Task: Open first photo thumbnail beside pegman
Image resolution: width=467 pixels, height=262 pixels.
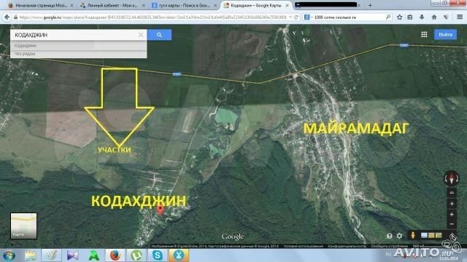Action: tap(424, 235)
